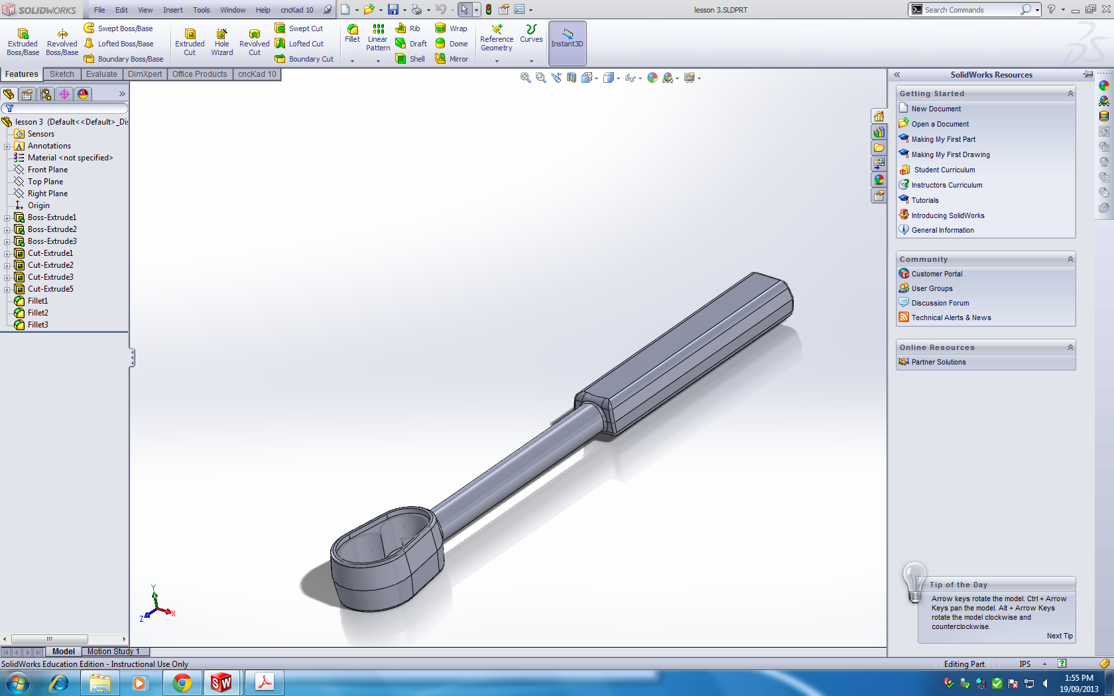Expand the Cut-Extrude1 feature node
Viewport: 1114px width, 696px height.
pyautogui.click(x=7, y=253)
